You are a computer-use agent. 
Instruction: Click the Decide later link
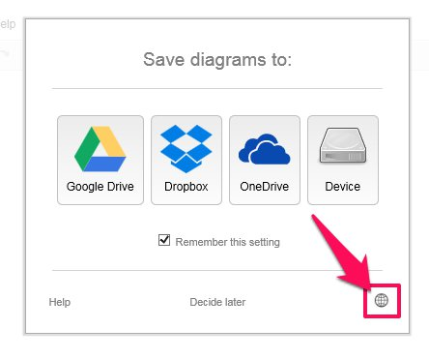coord(217,302)
